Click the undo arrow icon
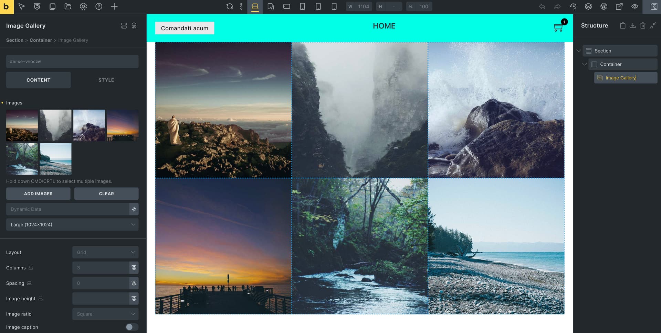 pos(542,7)
